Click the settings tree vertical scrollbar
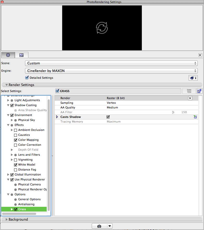The height and width of the screenshot is (230, 204). pos(49,155)
